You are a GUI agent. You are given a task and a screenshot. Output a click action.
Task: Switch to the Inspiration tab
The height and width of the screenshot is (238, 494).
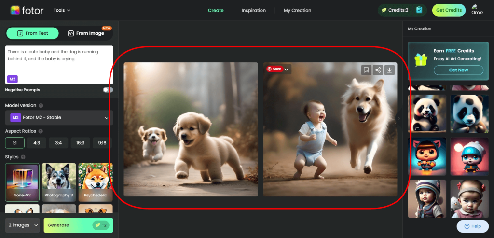[253, 10]
